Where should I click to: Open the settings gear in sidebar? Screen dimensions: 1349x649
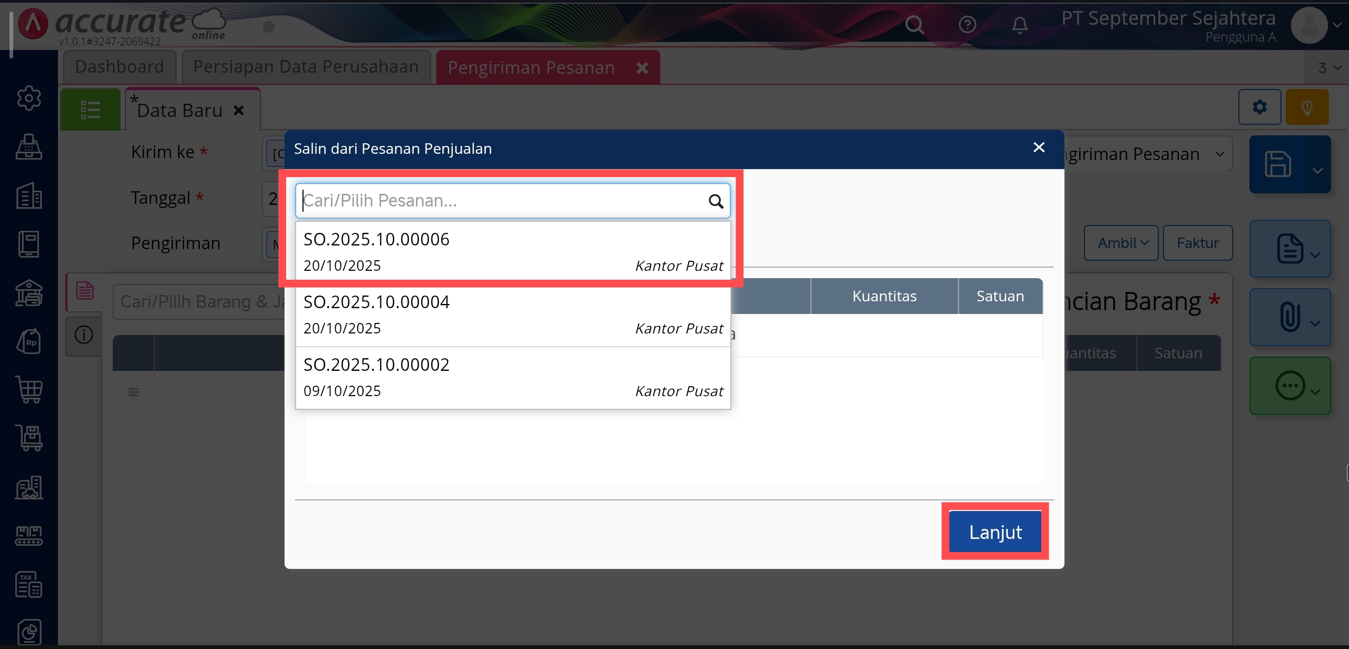(x=29, y=98)
